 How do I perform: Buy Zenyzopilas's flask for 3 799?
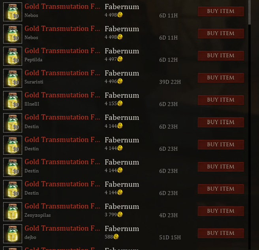point(221,211)
